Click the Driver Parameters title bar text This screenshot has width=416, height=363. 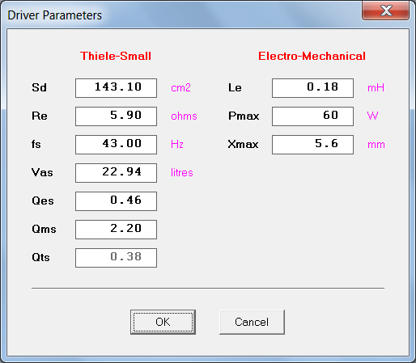[x=55, y=15]
